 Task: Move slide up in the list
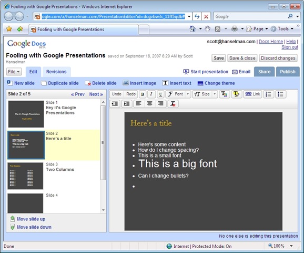point(28,219)
